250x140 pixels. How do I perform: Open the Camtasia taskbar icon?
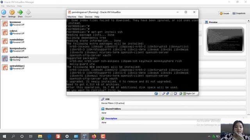point(103,136)
